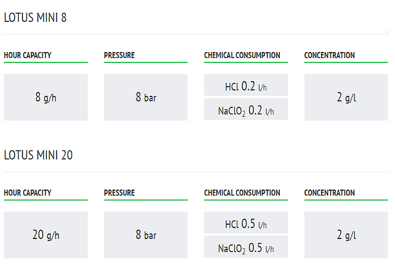
Task: Click Chemical Consumption label under Lotus Mini 8
Action: click(242, 55)
